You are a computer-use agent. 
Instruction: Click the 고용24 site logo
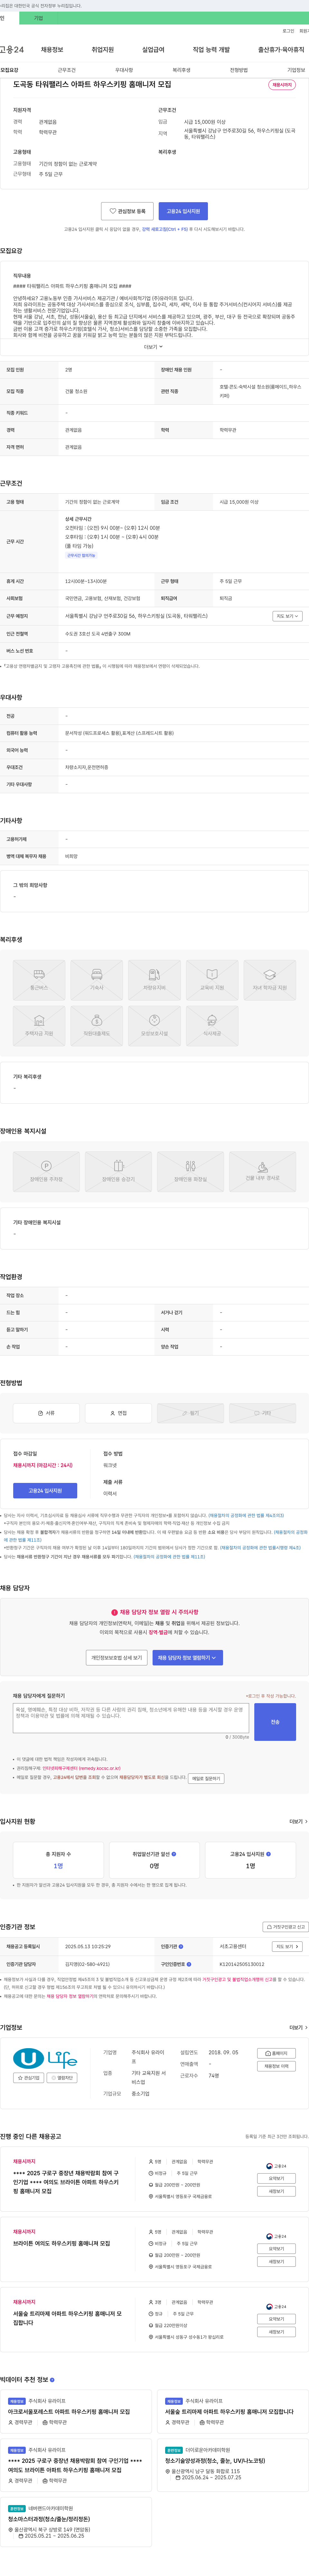coord(12,49)
